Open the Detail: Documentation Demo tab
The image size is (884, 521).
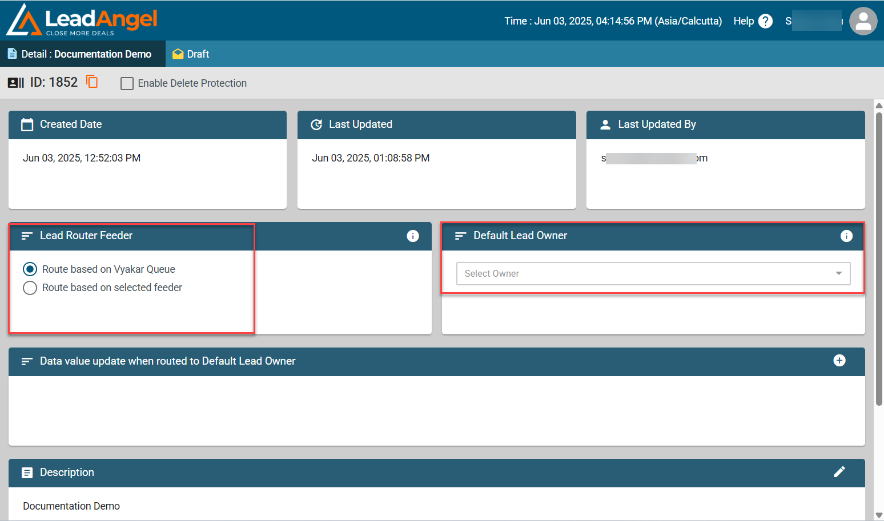80,54
